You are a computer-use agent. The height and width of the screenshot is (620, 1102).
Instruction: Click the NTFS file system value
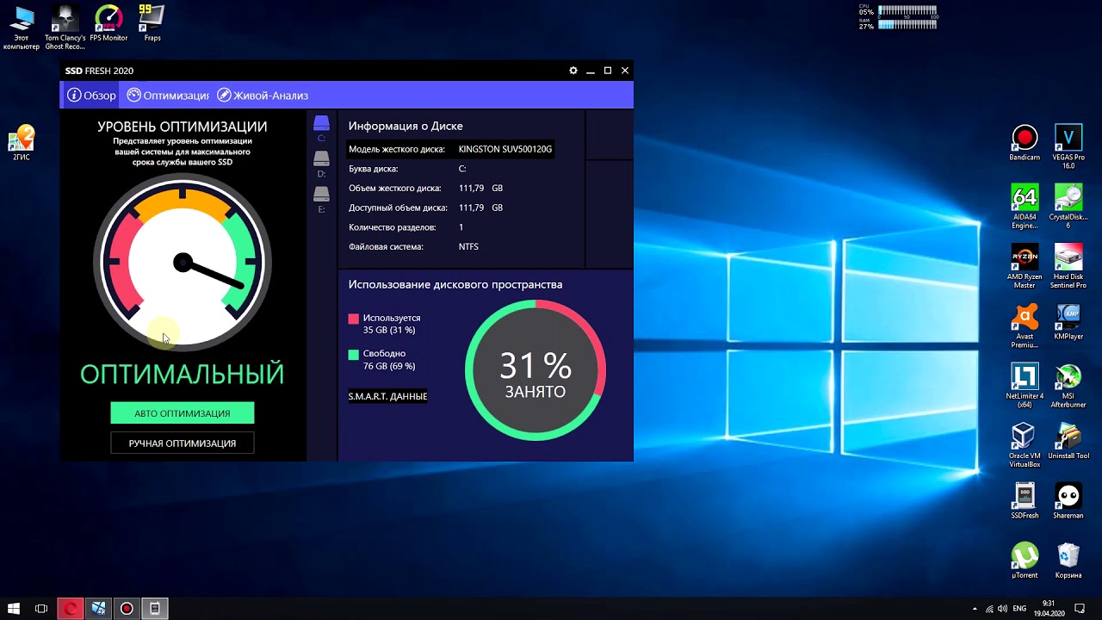[468, 247]
